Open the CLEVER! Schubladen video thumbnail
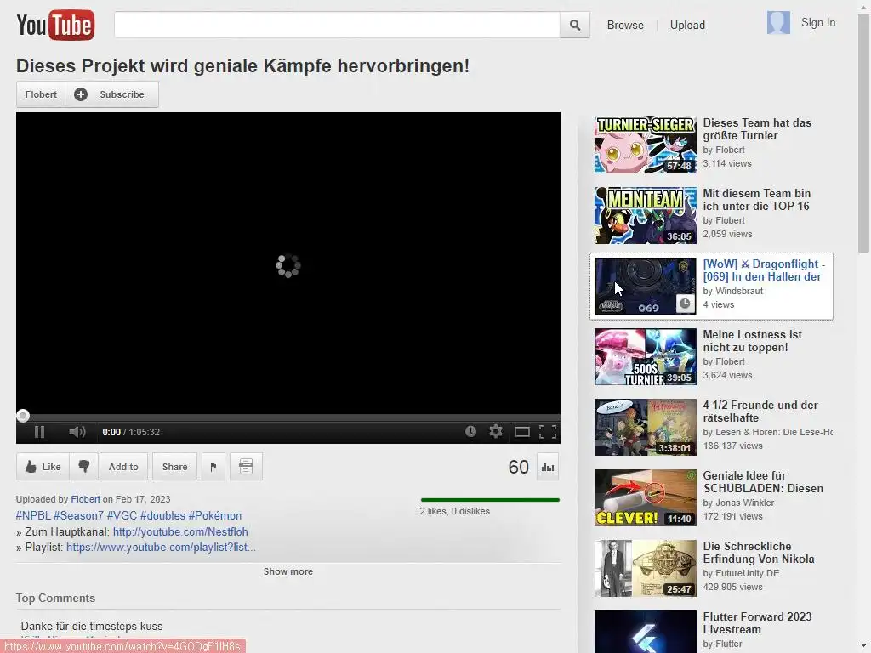 click(645, 497)
